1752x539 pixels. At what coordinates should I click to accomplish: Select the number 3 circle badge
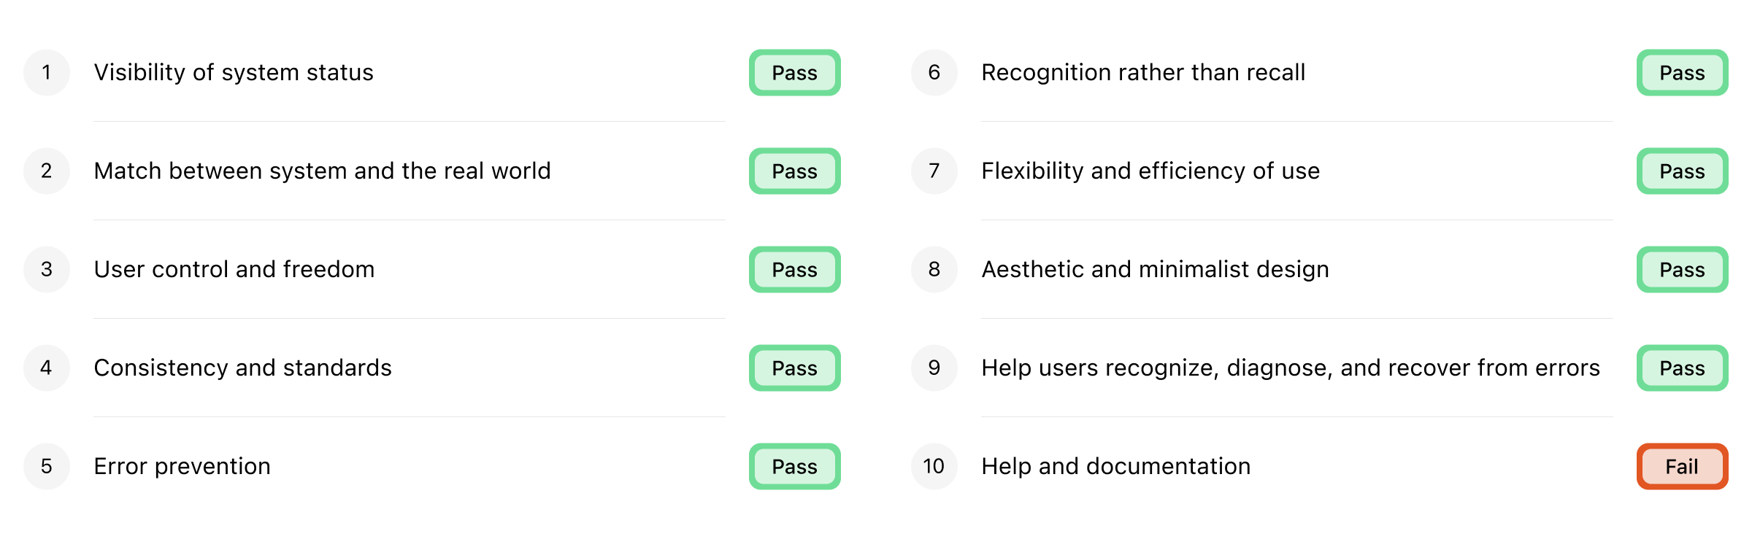pos(47,270)
